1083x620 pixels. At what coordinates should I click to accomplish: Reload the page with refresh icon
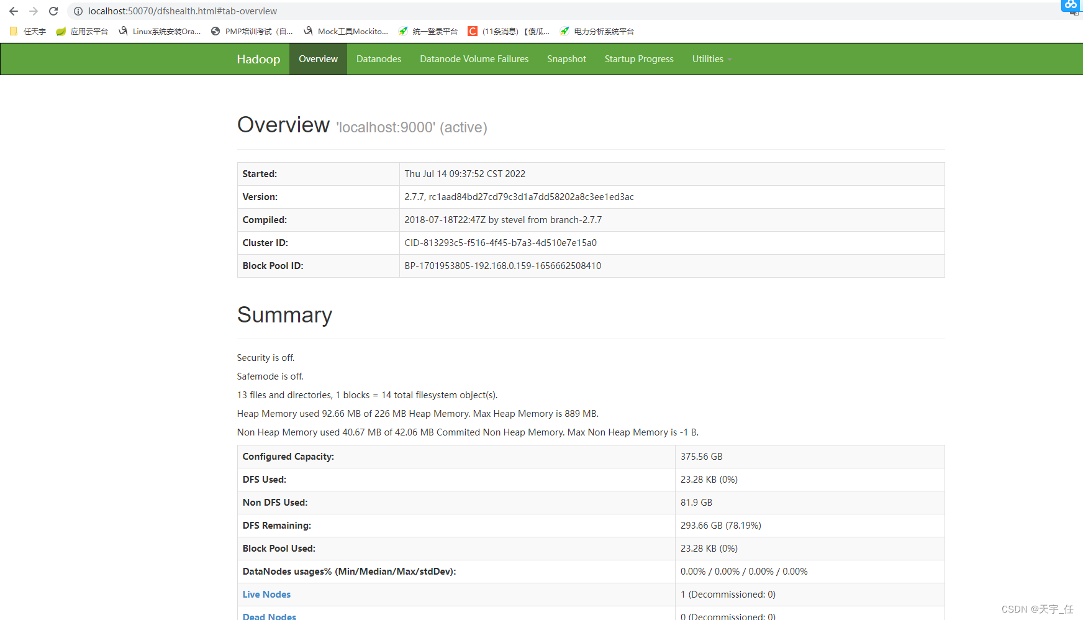coord(53,11)
